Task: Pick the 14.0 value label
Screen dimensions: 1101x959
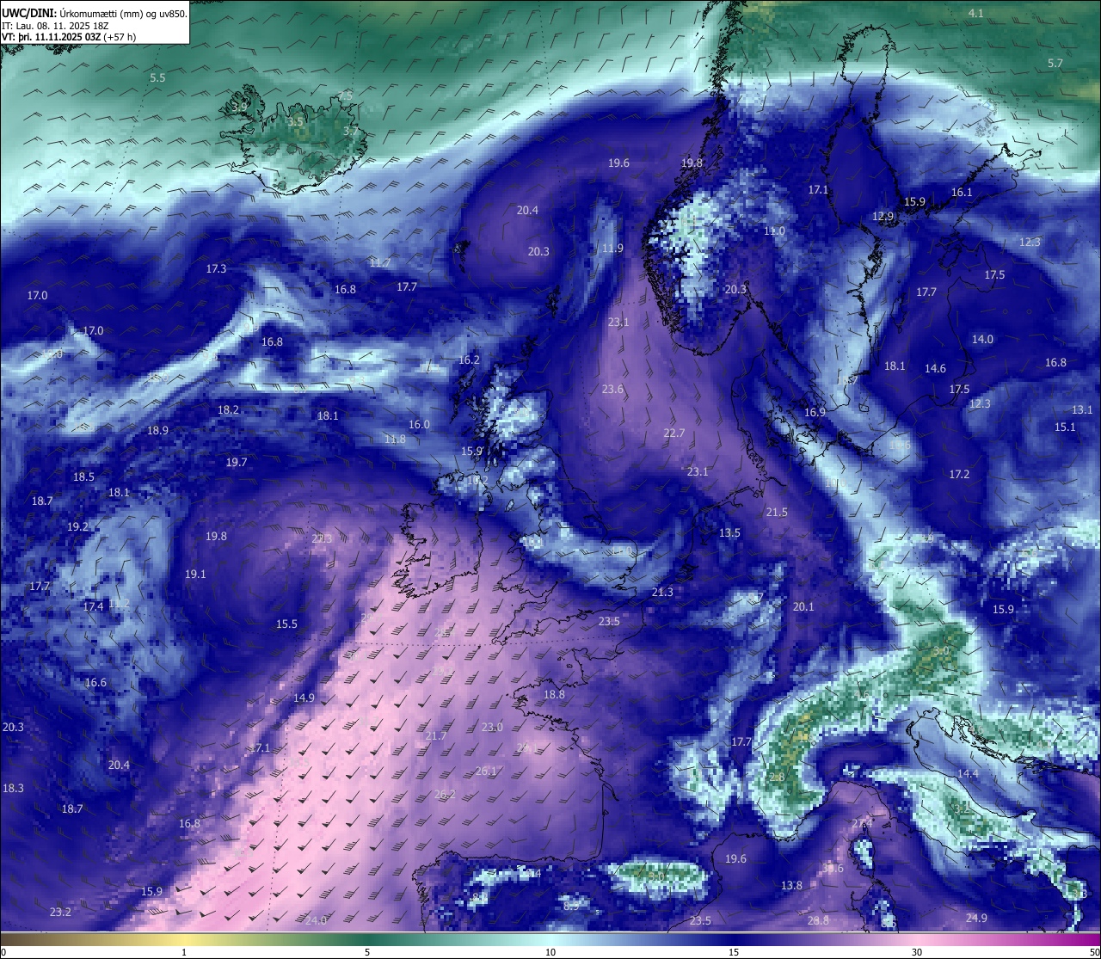Action: click(982, 340)
